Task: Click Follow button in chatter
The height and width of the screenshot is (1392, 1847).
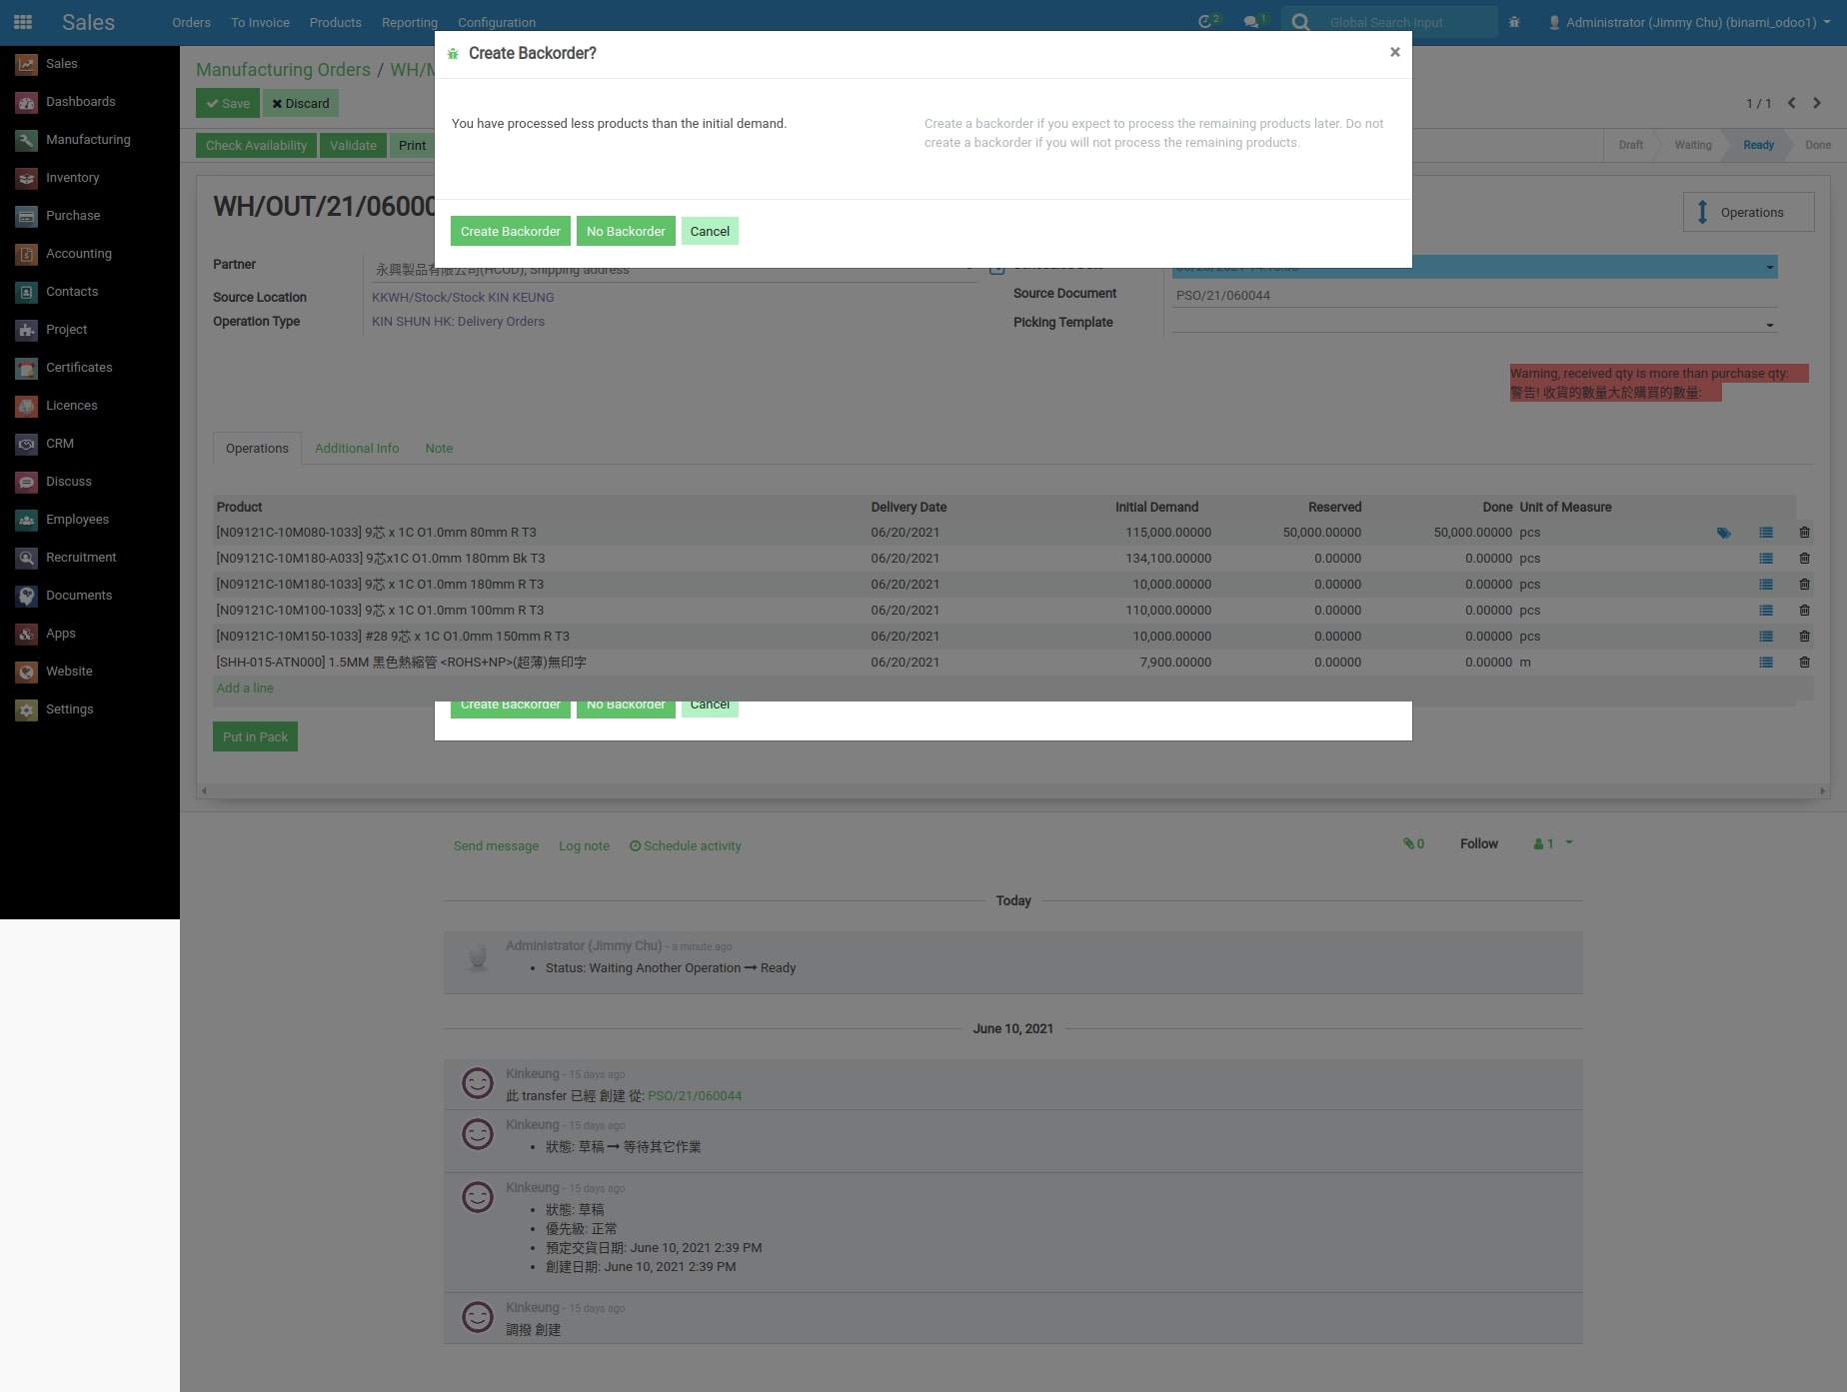Action: tap(1478, 844)
